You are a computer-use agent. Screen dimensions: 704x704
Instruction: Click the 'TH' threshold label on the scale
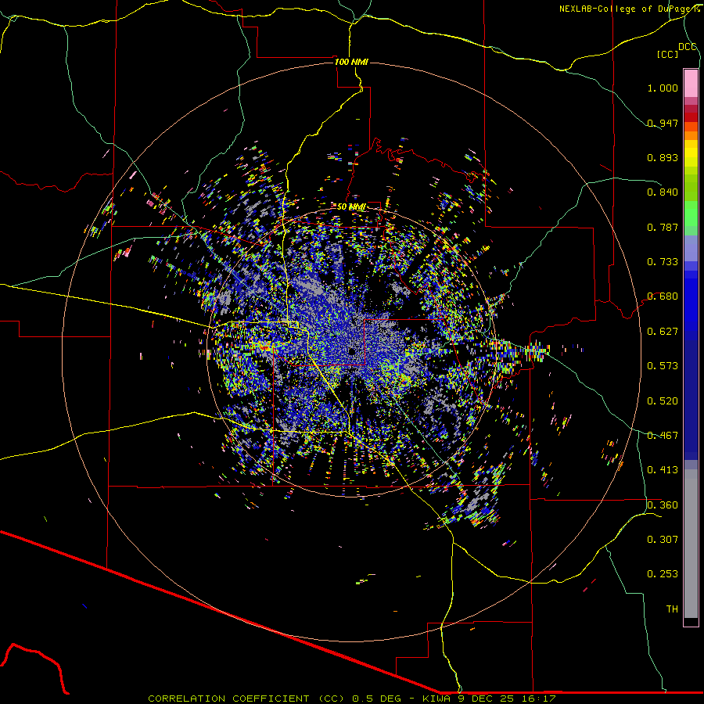click(x=672, y=609)
